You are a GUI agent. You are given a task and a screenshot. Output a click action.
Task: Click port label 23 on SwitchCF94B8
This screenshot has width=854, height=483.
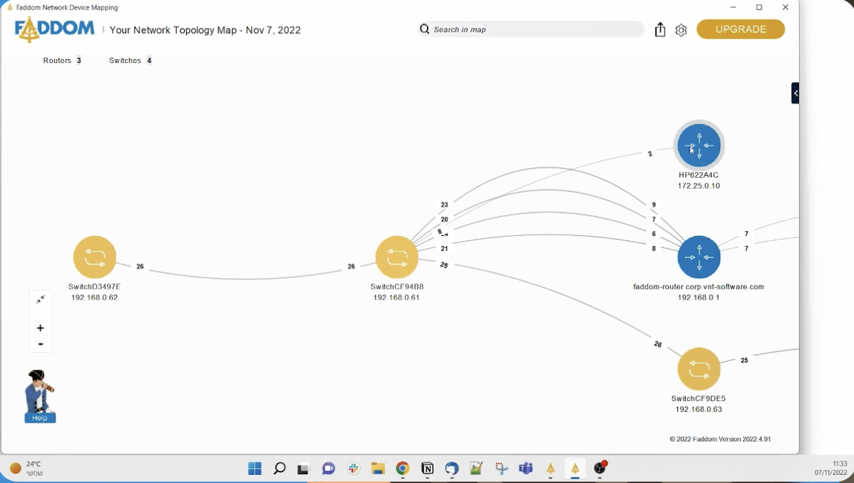coord(444,204)
